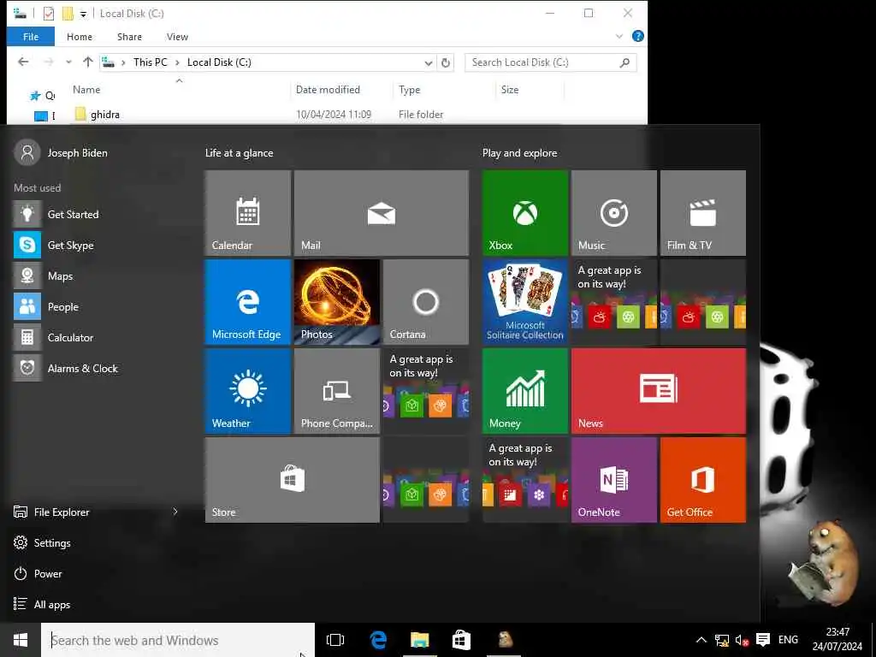
Task: Launch Edge from the taskbar
Action: (x=378, y=640)
